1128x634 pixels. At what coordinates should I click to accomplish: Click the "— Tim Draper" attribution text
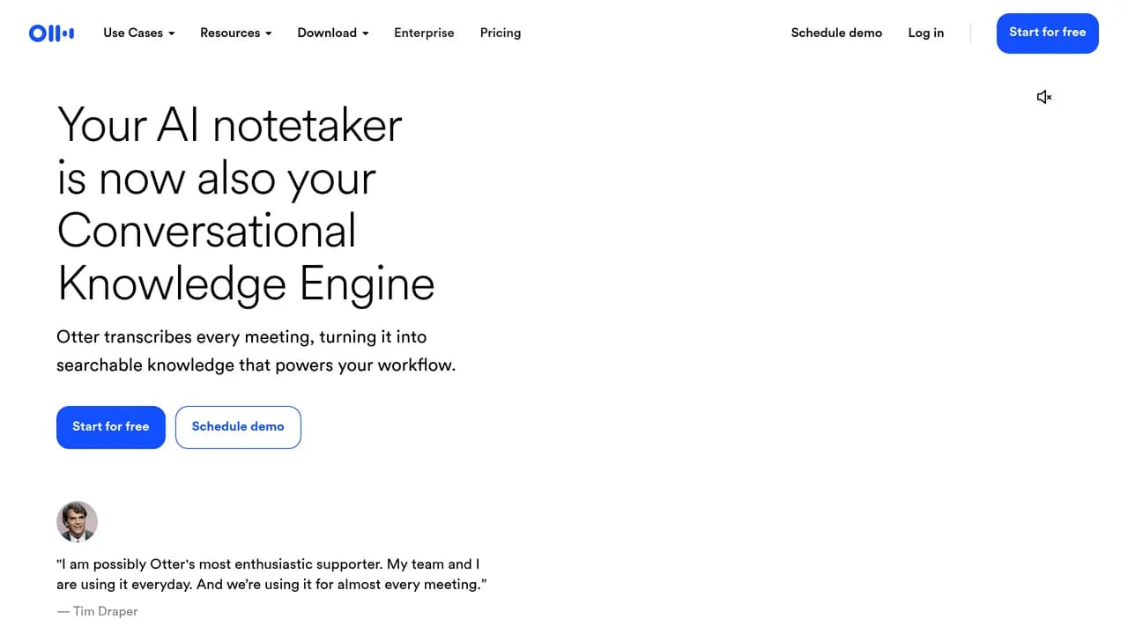click(98, 611)
